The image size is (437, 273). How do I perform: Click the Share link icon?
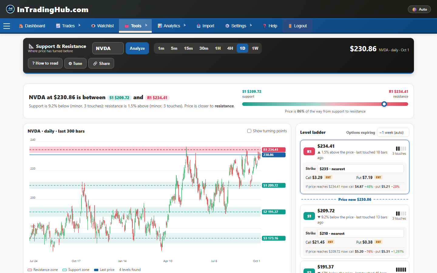(95, 63)
